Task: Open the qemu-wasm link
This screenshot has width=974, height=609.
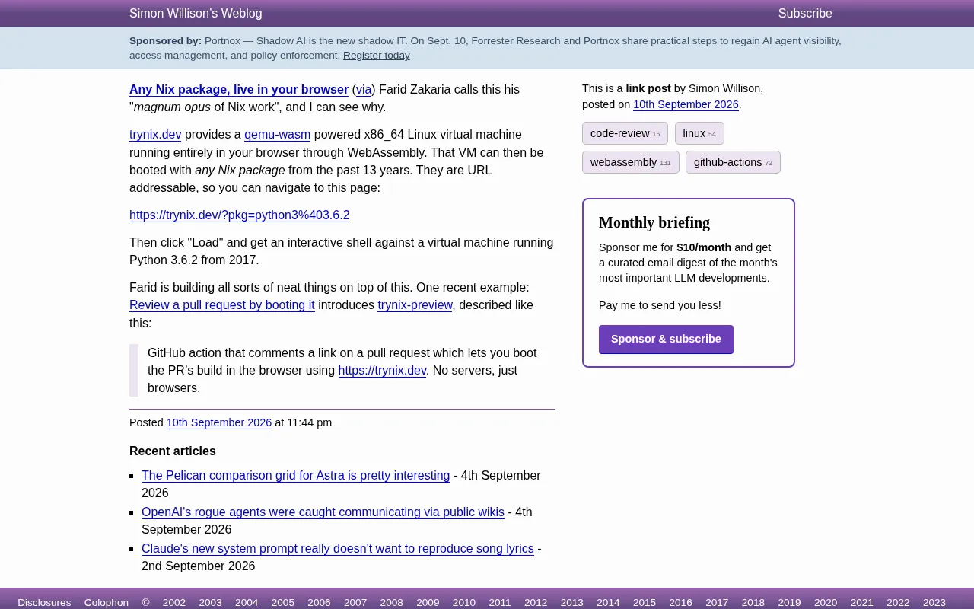Action: 277,134
